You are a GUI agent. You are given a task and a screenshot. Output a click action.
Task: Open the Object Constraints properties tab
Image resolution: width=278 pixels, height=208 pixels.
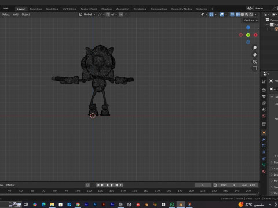pyautogui.click(x=264, y=159)
